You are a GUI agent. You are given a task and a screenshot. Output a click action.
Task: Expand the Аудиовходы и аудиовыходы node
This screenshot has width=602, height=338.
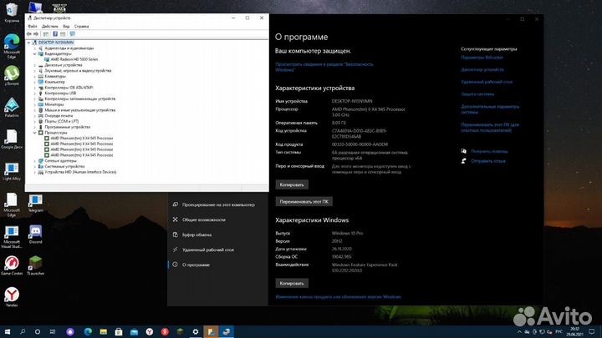(x=34, y=48)
